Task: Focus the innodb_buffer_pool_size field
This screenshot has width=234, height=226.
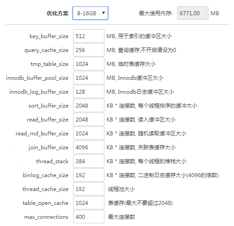Action: 89,78
